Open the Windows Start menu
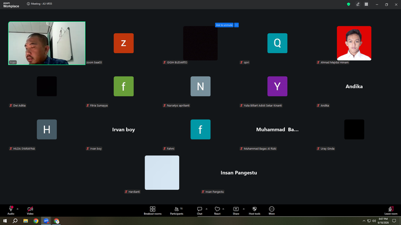This screenshot has height=225, width=401. 5,221
